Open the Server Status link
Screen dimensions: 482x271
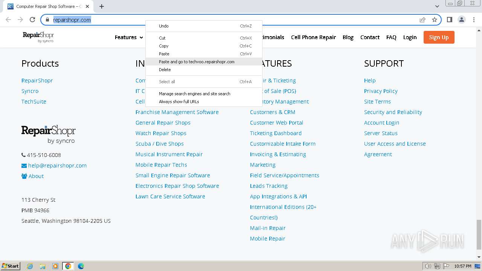coord(381,133)
